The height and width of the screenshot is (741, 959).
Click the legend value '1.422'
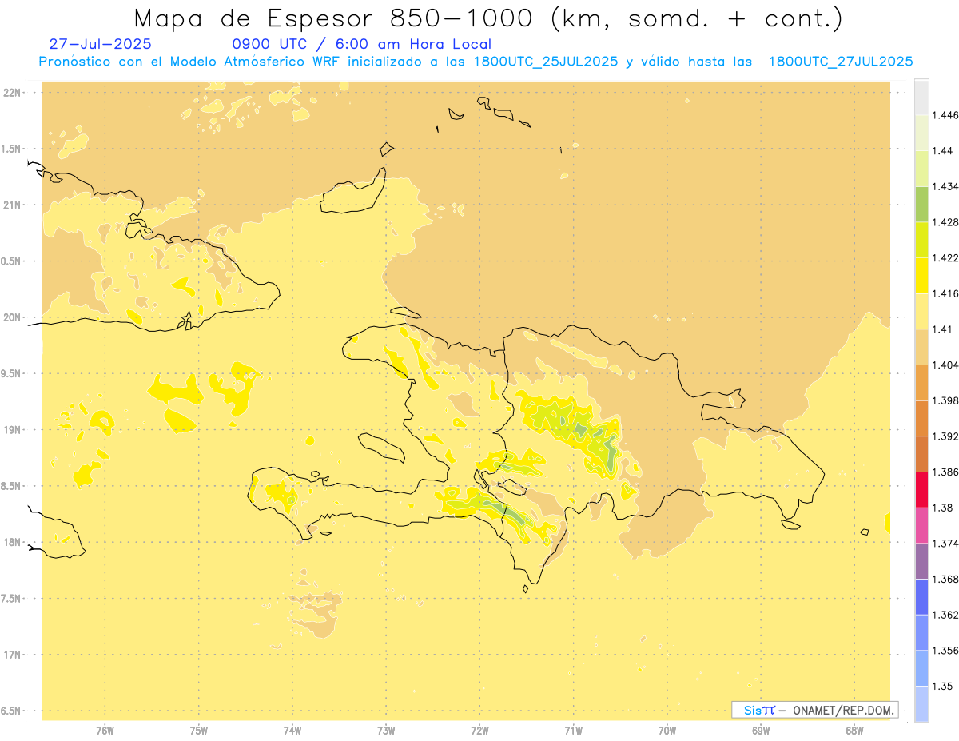tap(945, 258)
